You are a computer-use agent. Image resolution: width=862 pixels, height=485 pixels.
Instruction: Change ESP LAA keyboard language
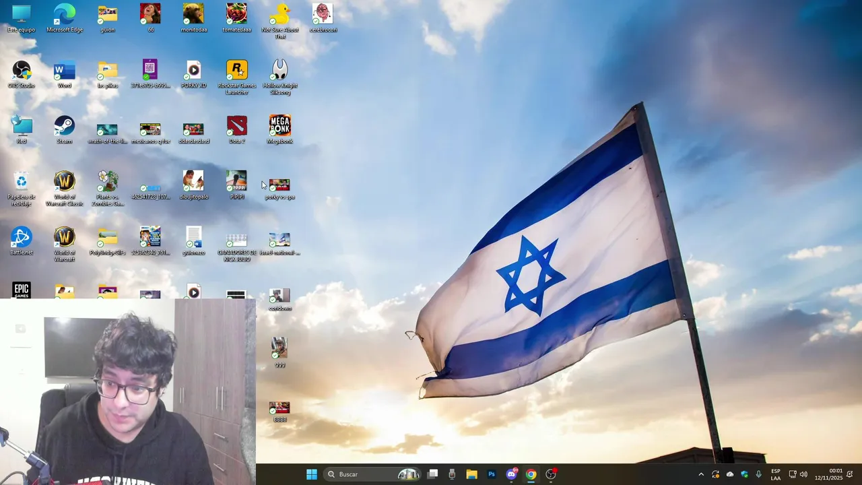(x=776, y=474)
